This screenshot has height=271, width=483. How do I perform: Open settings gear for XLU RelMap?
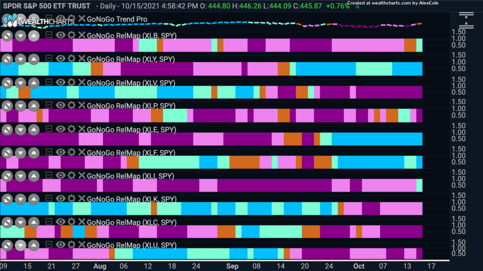[72, 245]
